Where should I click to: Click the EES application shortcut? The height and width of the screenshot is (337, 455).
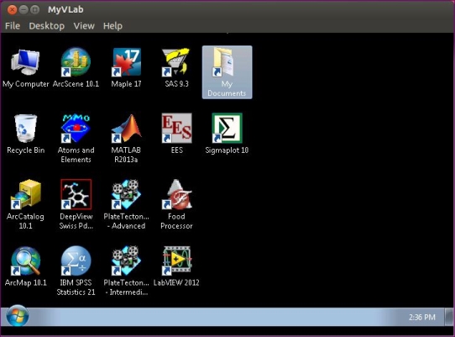point(176,134)
